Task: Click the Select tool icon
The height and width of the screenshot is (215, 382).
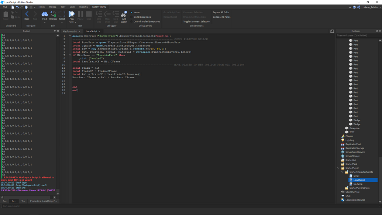Action: 62,14
